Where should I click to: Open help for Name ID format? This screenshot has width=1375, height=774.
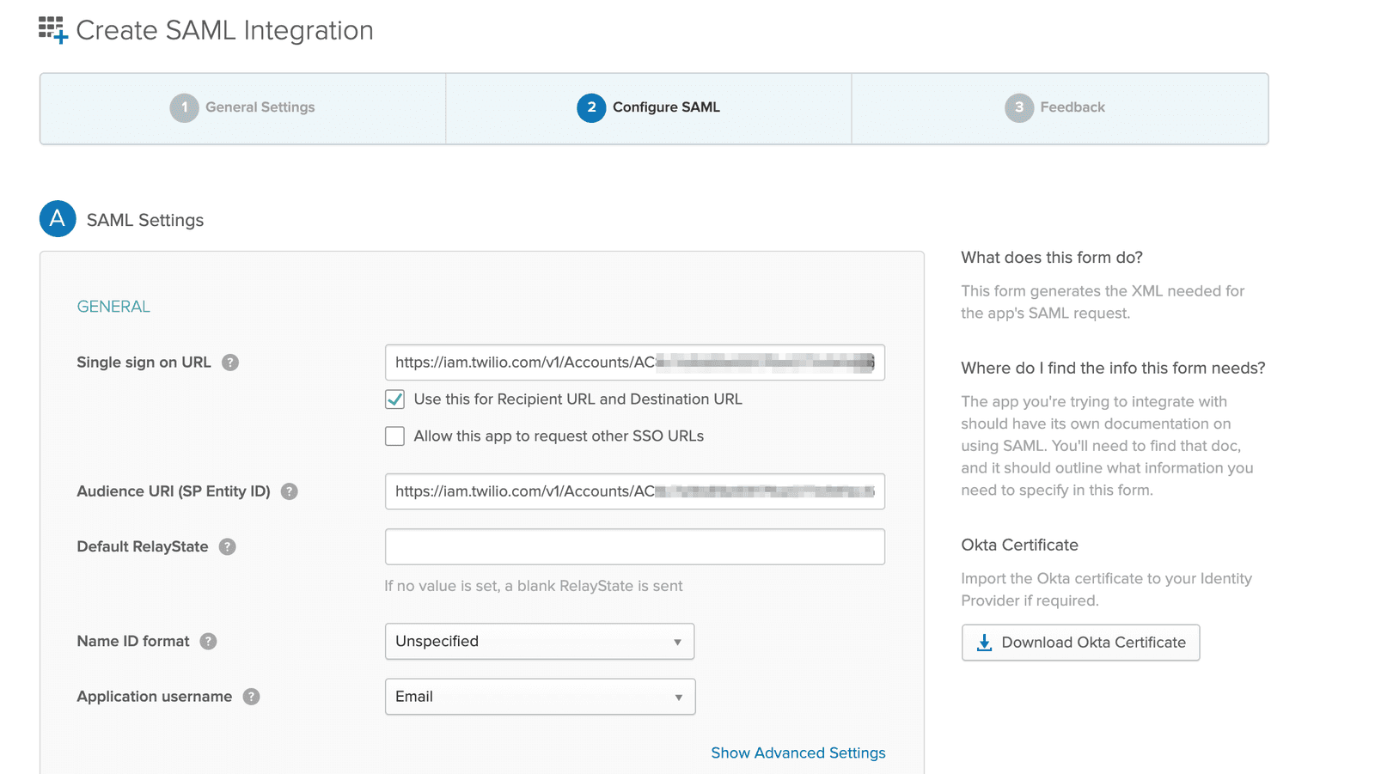pos(208,641)
